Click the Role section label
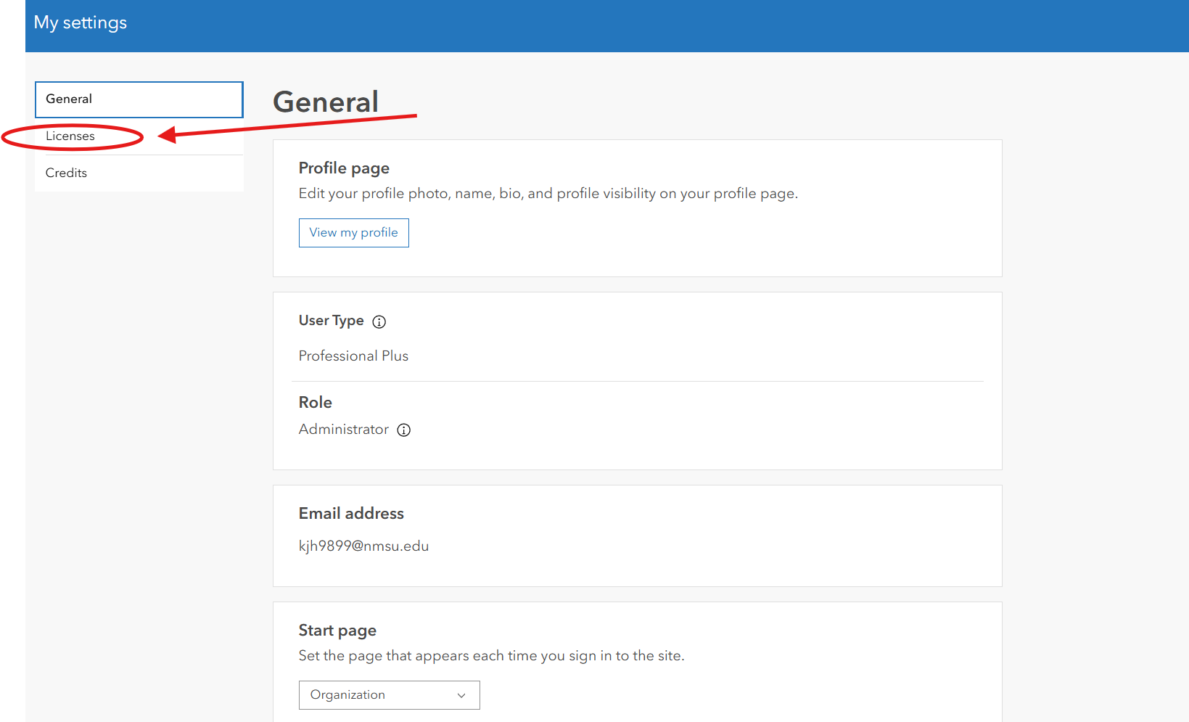The height and width of the screenshot is (722, 1189). point(315,403)
